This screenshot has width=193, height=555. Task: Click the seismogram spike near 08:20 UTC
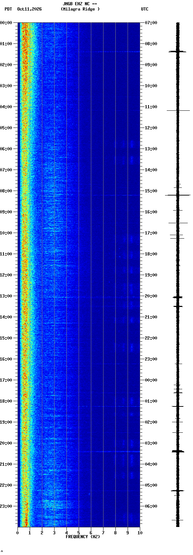tap(178, 52)
